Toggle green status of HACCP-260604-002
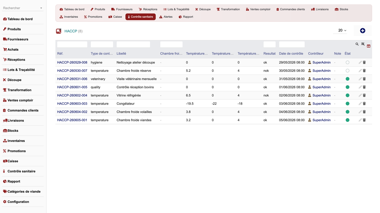This screenshot has width=380, height=213. [347, 112]
